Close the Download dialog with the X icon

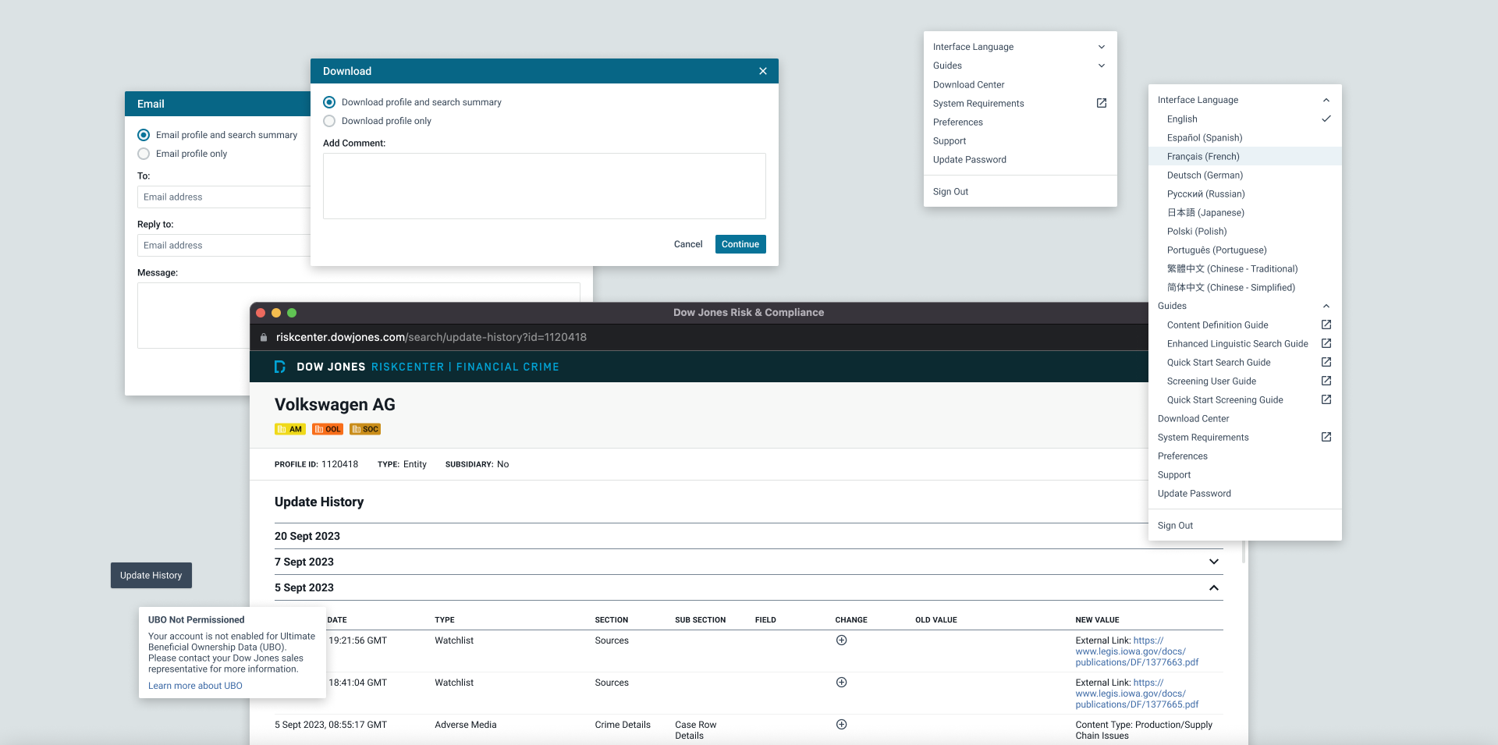(763, 71)
